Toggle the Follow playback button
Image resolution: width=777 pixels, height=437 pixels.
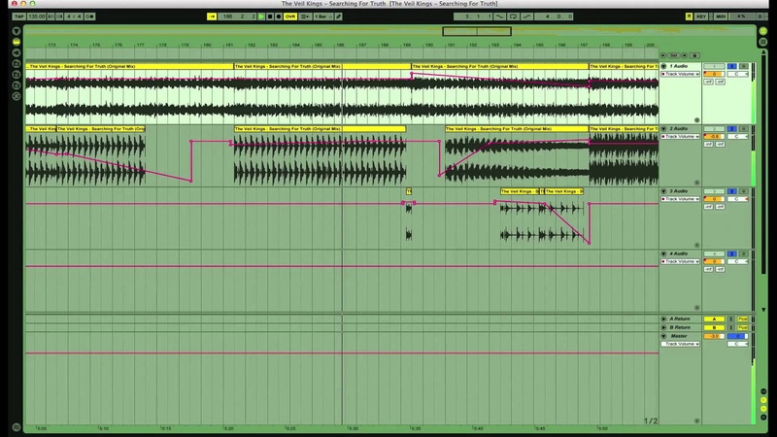tap(212, 17)
